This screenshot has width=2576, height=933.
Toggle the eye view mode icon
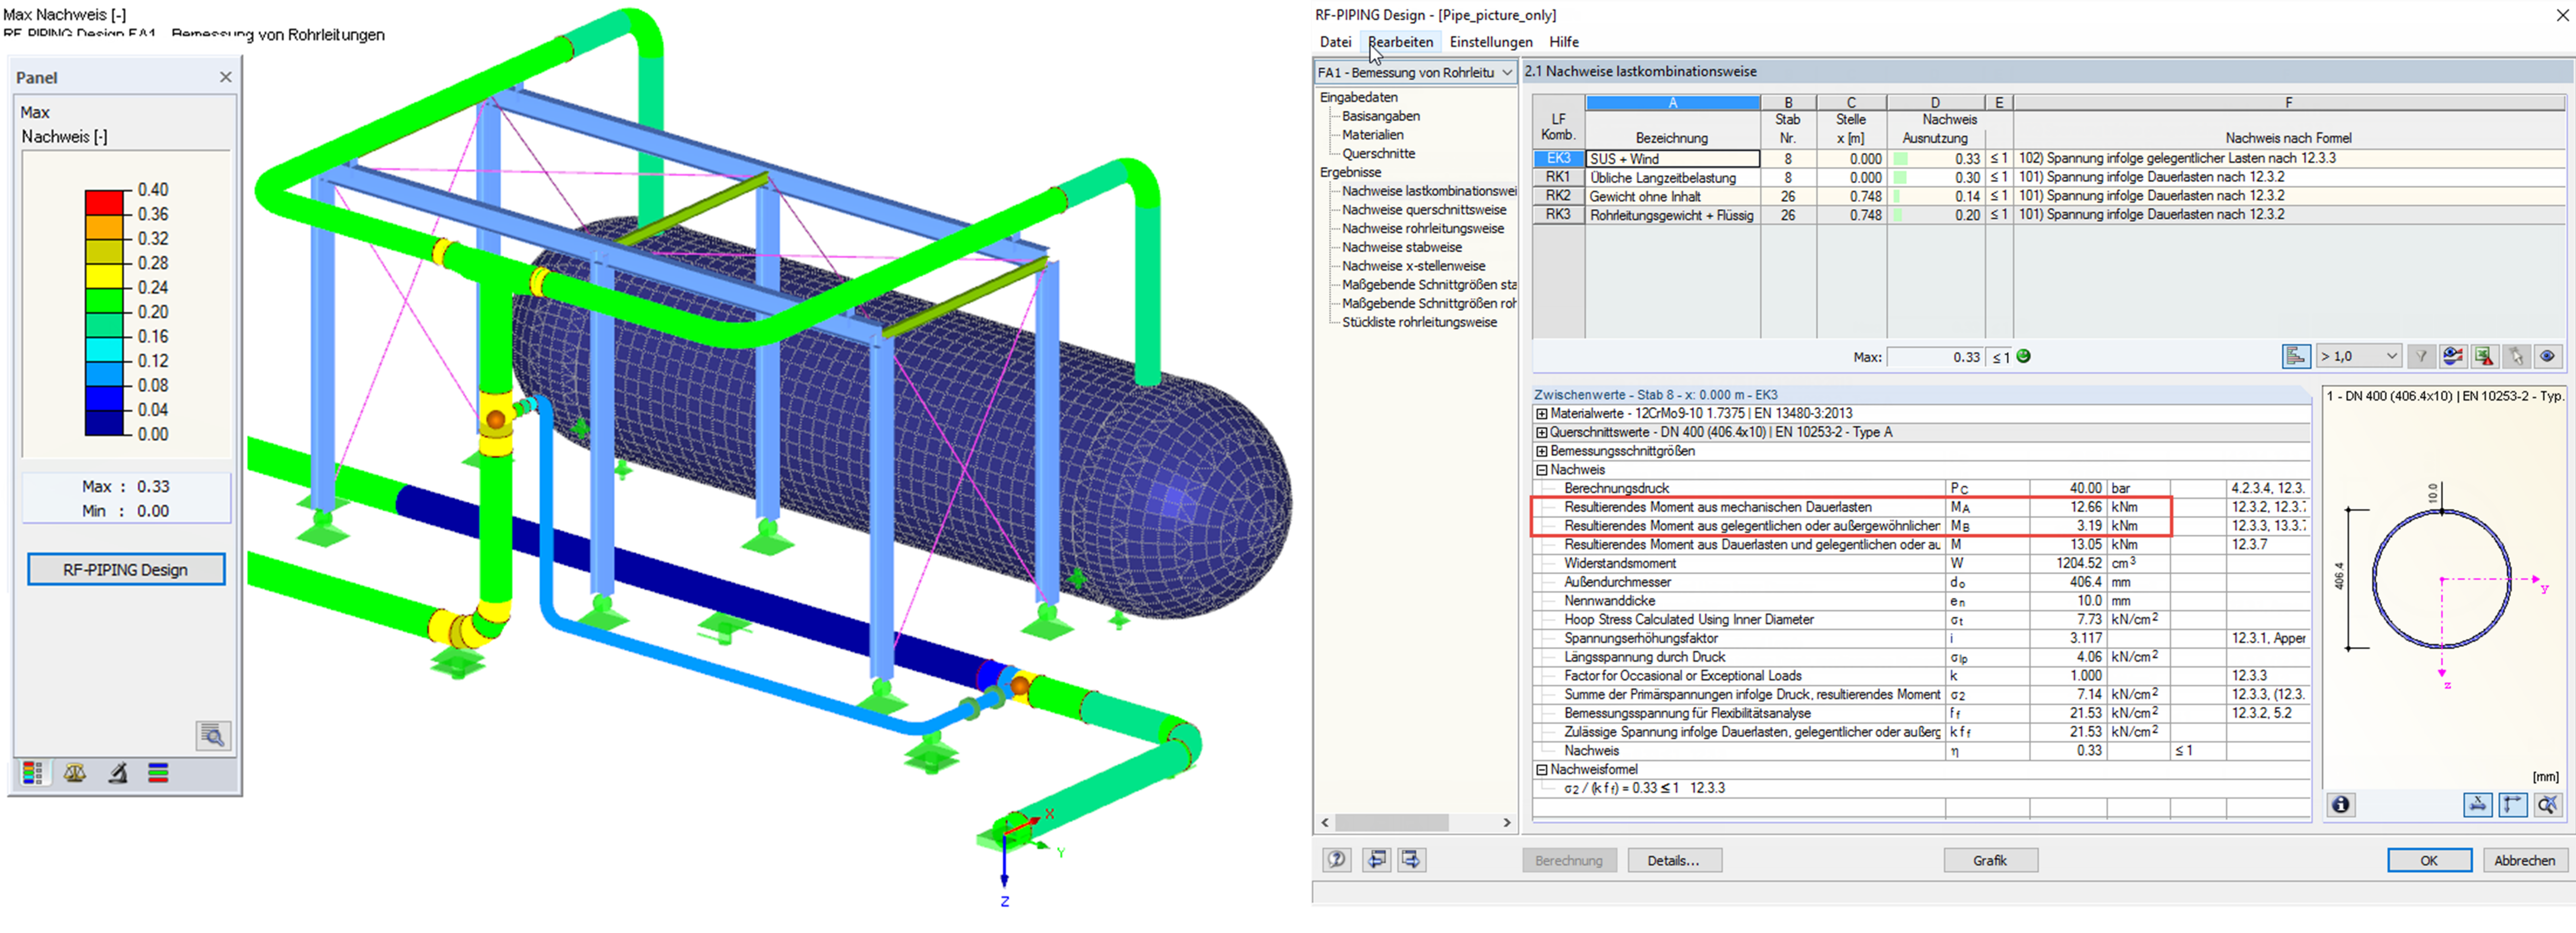[2547, 356]
